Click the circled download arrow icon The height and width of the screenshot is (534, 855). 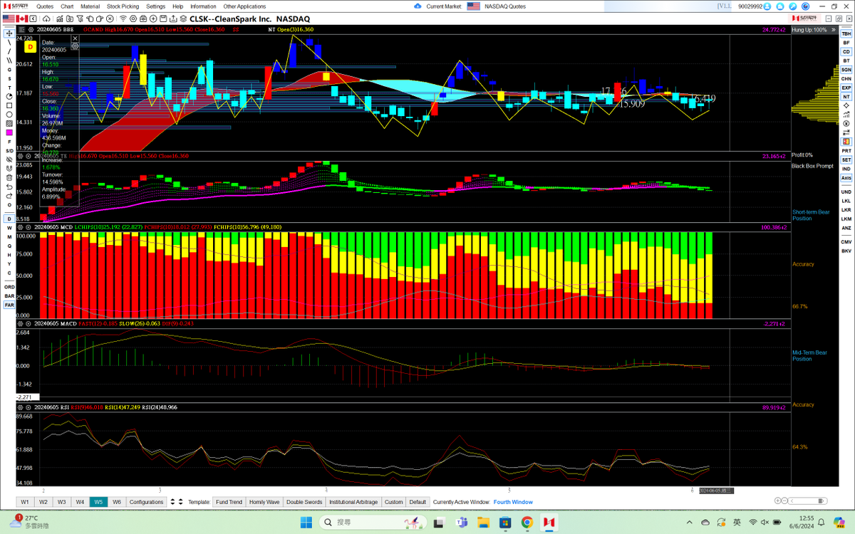[x=846, y=123]
